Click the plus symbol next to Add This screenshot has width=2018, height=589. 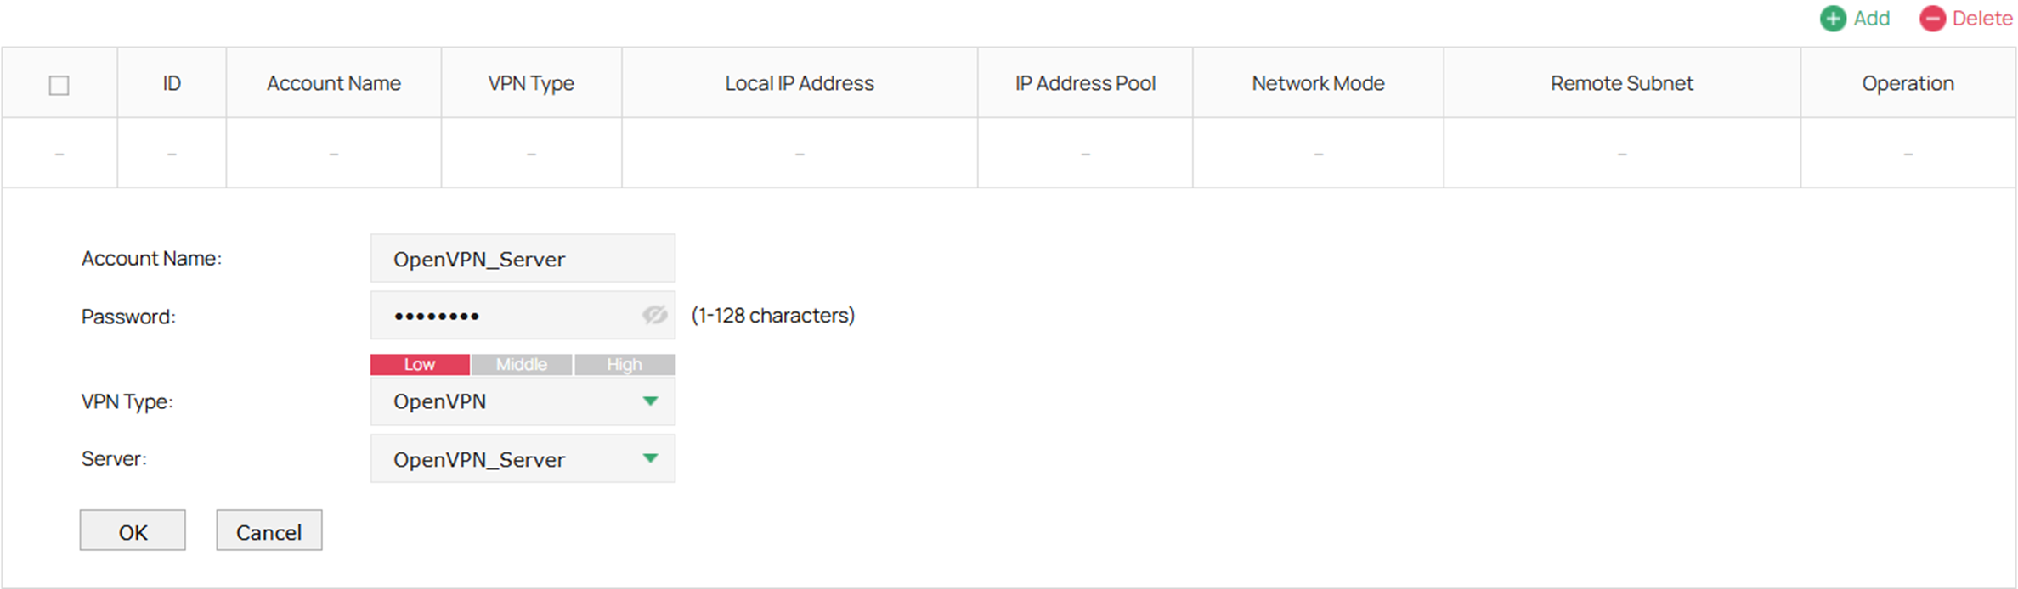1832,18
